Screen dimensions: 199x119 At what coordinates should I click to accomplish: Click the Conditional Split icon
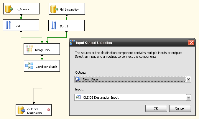(x=29, y=67)
